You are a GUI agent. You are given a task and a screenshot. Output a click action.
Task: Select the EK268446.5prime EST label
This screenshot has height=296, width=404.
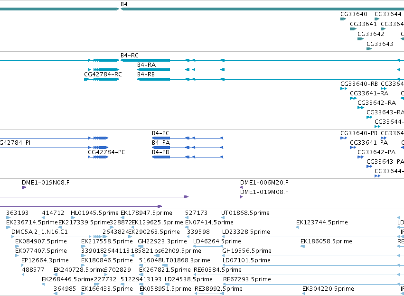(67, 280)
